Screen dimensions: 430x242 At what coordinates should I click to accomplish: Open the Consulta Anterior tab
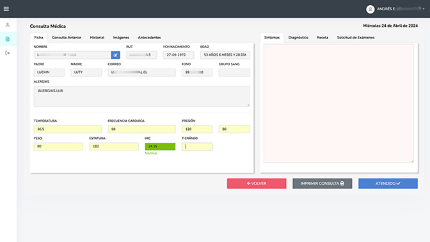click(x=67, y=38)
